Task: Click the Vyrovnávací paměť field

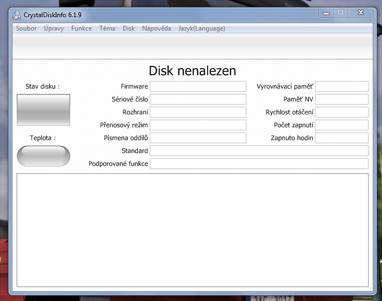Action: (x=341, y=86)
